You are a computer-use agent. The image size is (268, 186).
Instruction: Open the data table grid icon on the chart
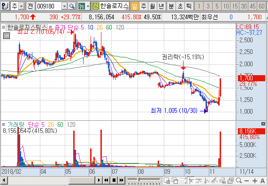click(7, 36)
